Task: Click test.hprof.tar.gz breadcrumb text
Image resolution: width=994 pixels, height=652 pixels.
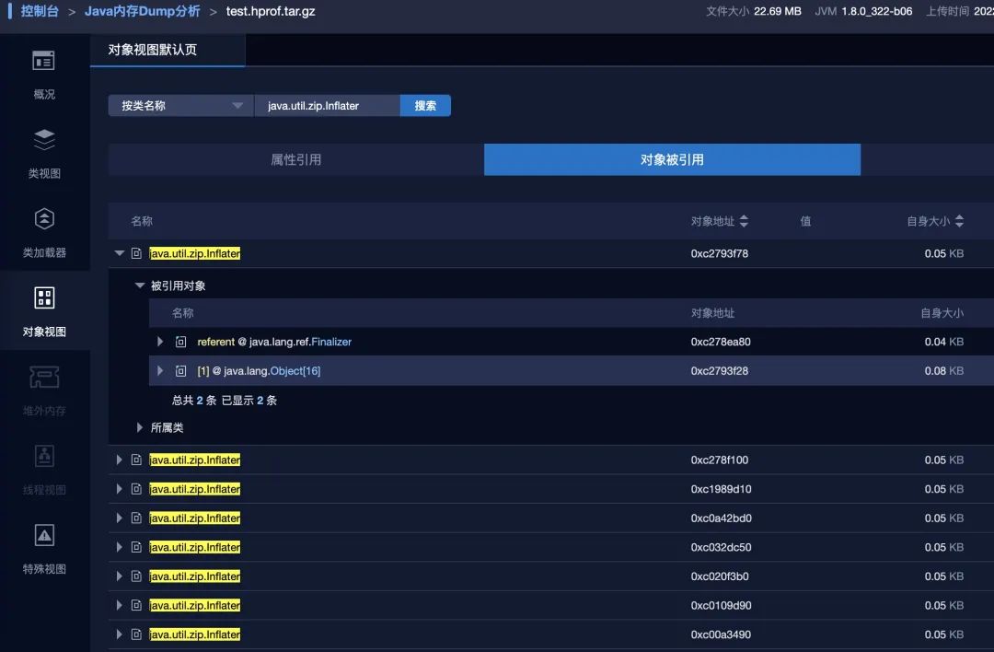Action: point(271,11)
